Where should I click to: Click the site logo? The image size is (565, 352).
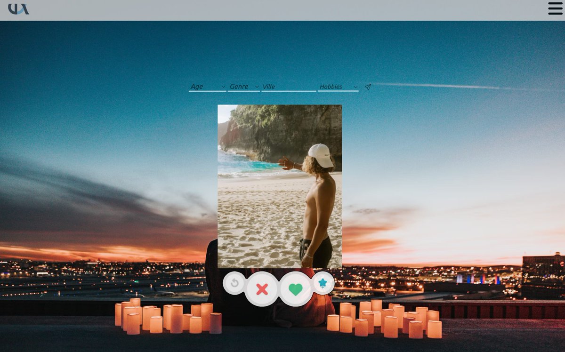[x=18, y=8]
